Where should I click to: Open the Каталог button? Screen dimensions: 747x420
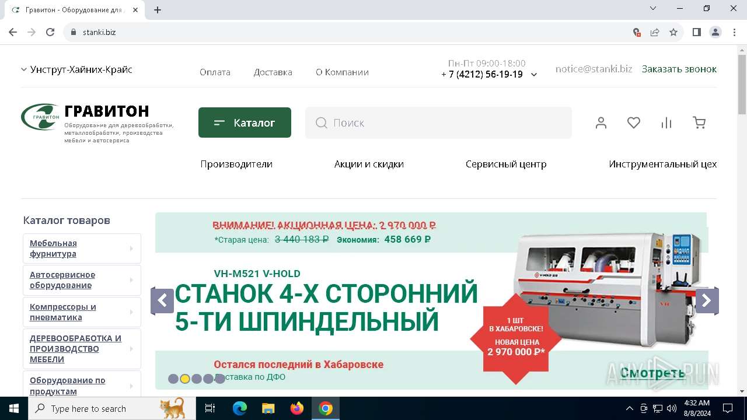pyautogui.click(x=245, y=123)
